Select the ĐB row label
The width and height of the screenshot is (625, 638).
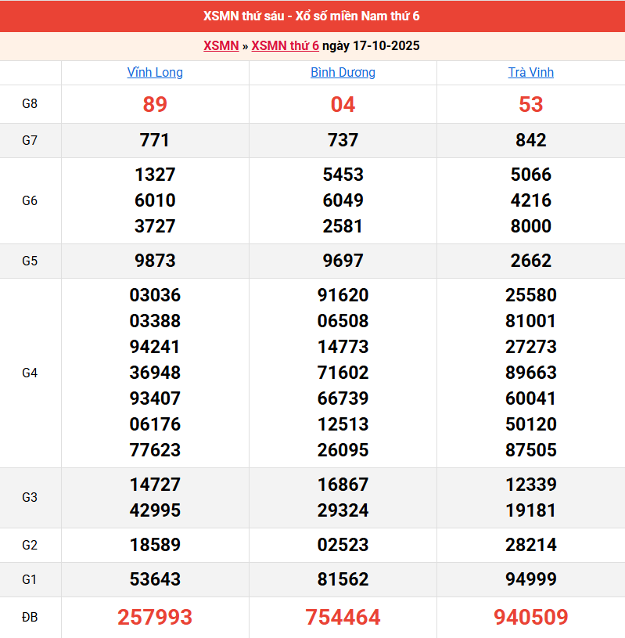[30, 618]
